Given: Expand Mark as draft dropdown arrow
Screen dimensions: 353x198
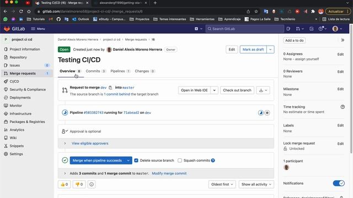Looking at the screenshot, I should 270,50.
